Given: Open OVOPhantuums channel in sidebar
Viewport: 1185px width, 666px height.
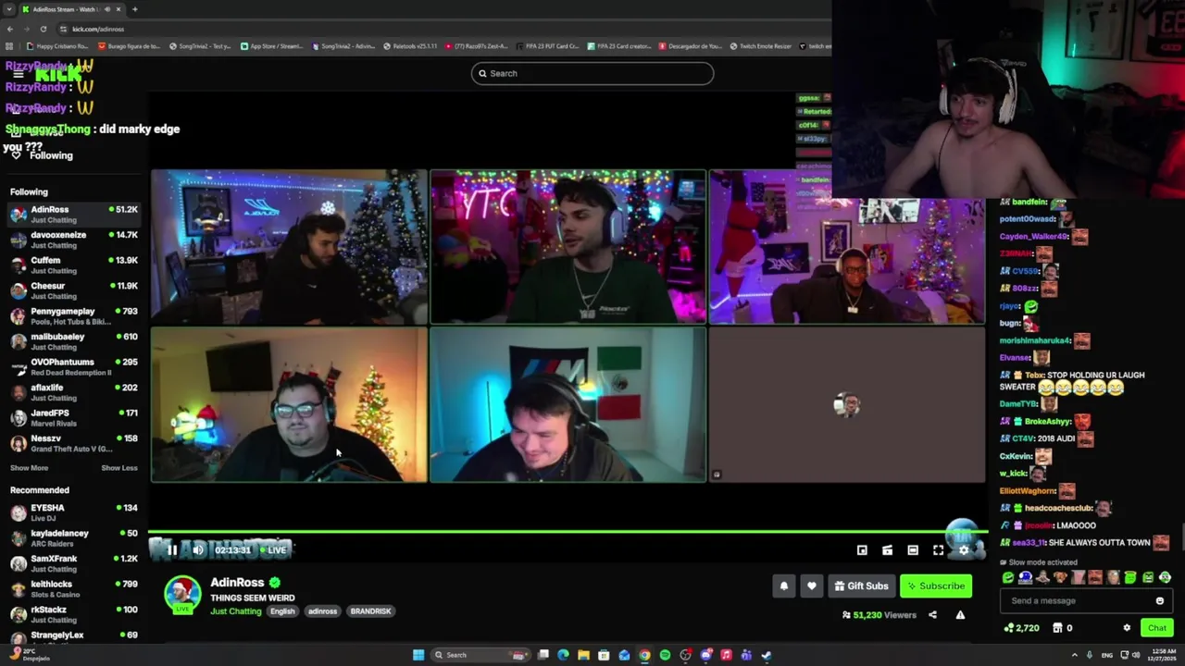Looking at the screenshot, I should pyautogui.click(x=74, y=367).
